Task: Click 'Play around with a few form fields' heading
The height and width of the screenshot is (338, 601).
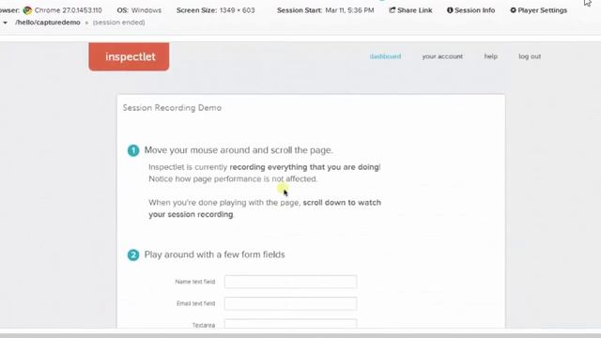Action: (215, 254)
